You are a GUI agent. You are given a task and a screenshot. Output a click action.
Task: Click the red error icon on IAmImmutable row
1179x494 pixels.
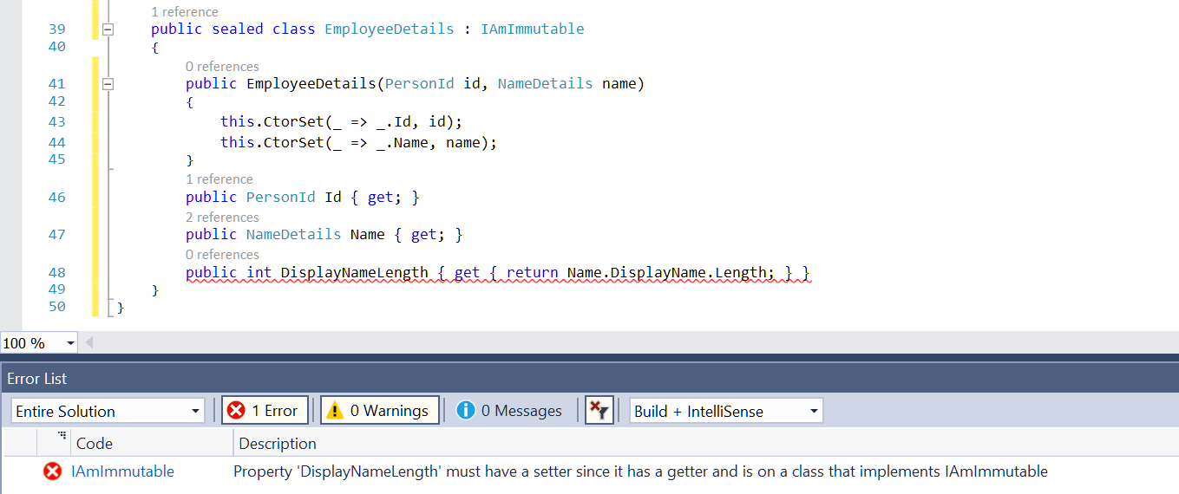53,471
